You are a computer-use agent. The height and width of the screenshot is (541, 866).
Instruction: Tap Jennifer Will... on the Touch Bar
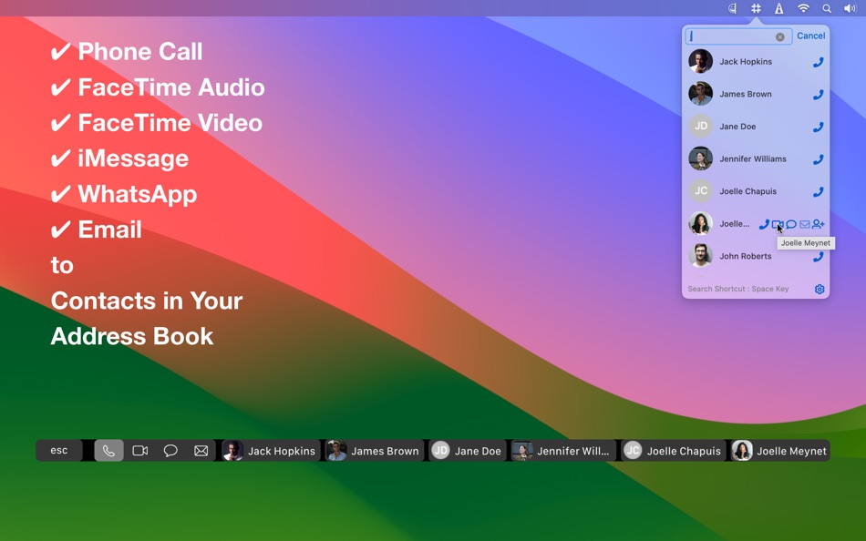coord(562,451)
